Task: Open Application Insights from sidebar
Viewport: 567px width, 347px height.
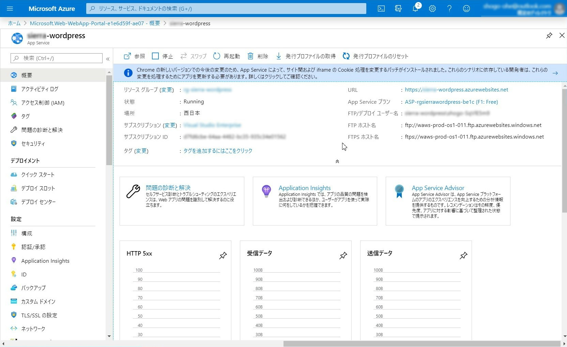Action: click(45, 260)
